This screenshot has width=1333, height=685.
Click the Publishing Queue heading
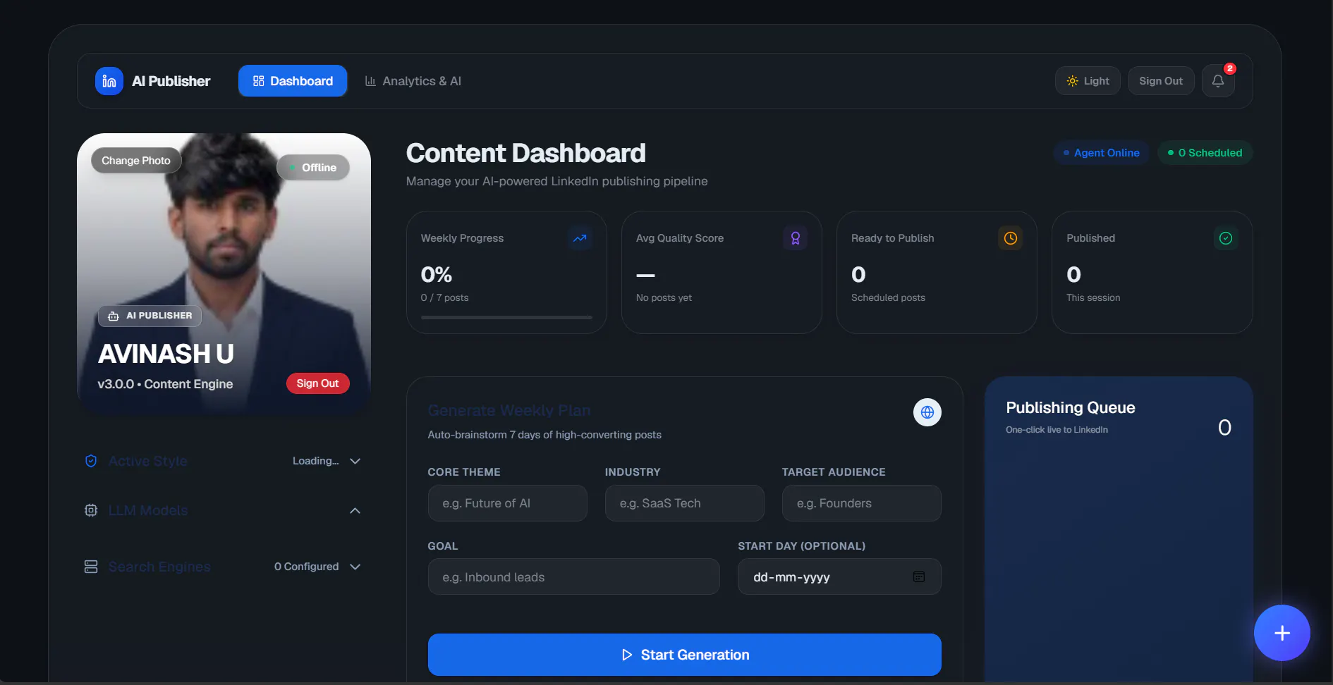(1071, 407)
